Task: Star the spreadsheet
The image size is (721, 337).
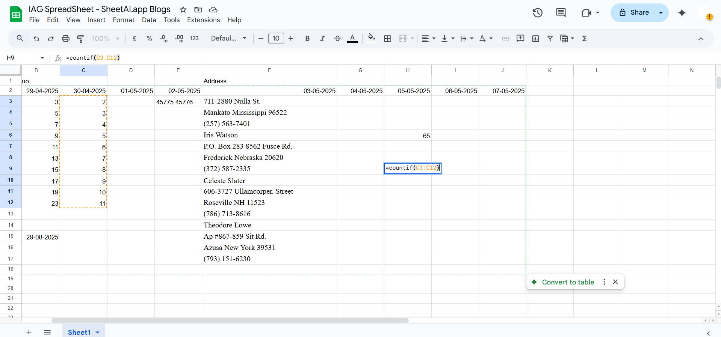Action: [183, 9]
